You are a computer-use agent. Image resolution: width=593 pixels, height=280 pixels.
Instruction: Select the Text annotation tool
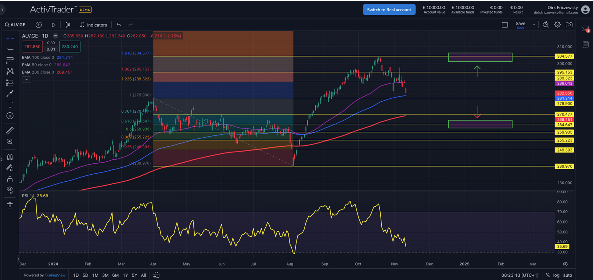click(10, 105)
